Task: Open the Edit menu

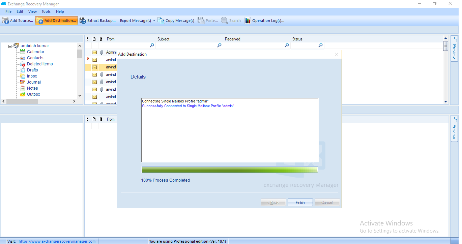Action: click(x=20, y=11)
